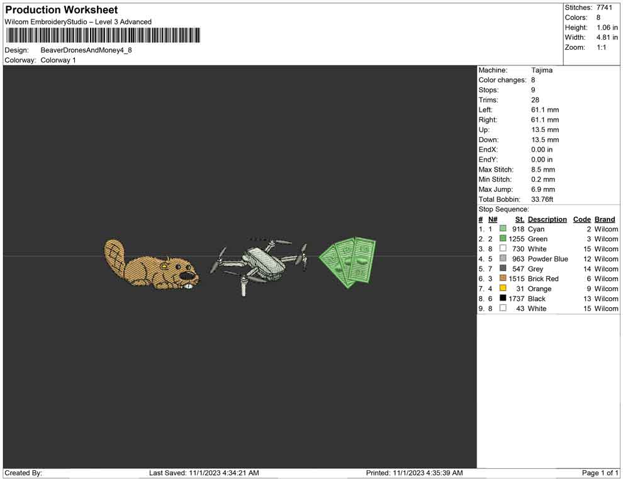Click the N# column header
Screen dimensions: 623x479
tap(493, 219)
